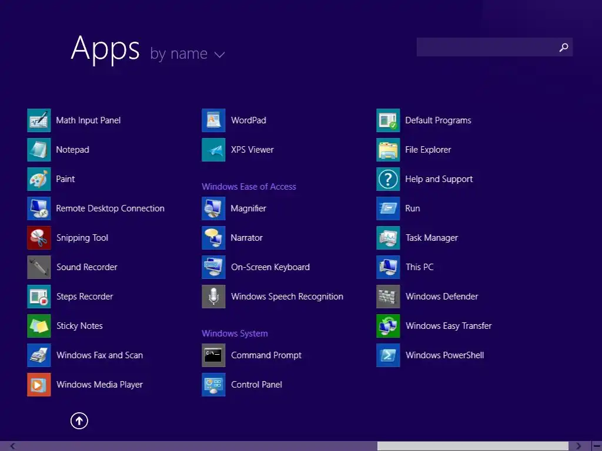Click the 'Control Panel' label
This screenshot has width=602, height=451.
point(256,385)
